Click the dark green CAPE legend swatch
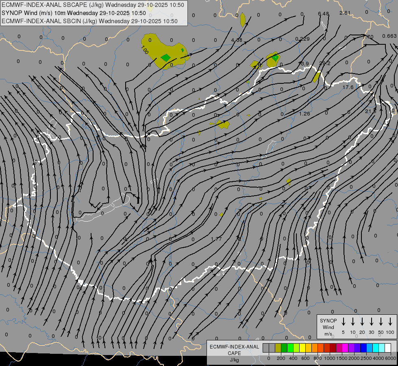The image size is (398, 366). 284,348
